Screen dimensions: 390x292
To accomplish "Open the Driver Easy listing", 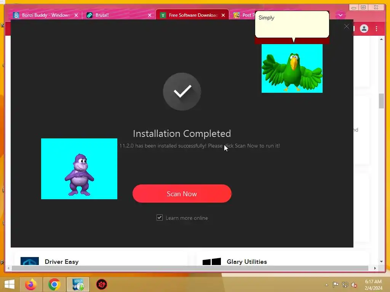I will point(62,262).
